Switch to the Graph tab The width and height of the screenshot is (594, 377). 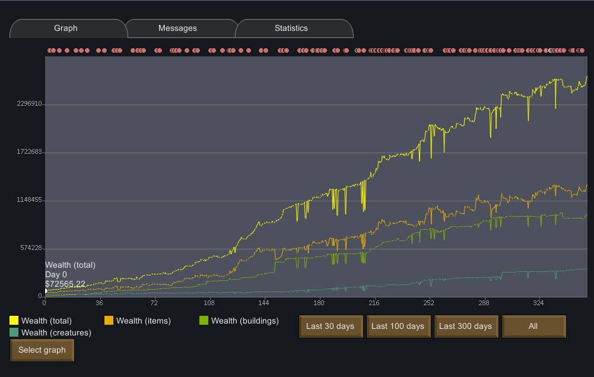pyautogui.click(x=68, y=28)
